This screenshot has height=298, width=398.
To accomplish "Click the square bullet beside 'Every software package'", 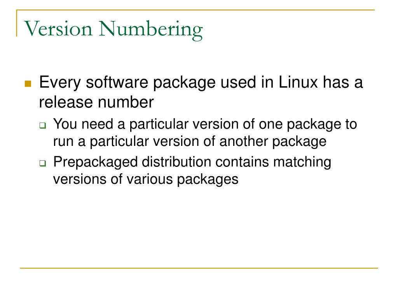I will pos(28,84).
